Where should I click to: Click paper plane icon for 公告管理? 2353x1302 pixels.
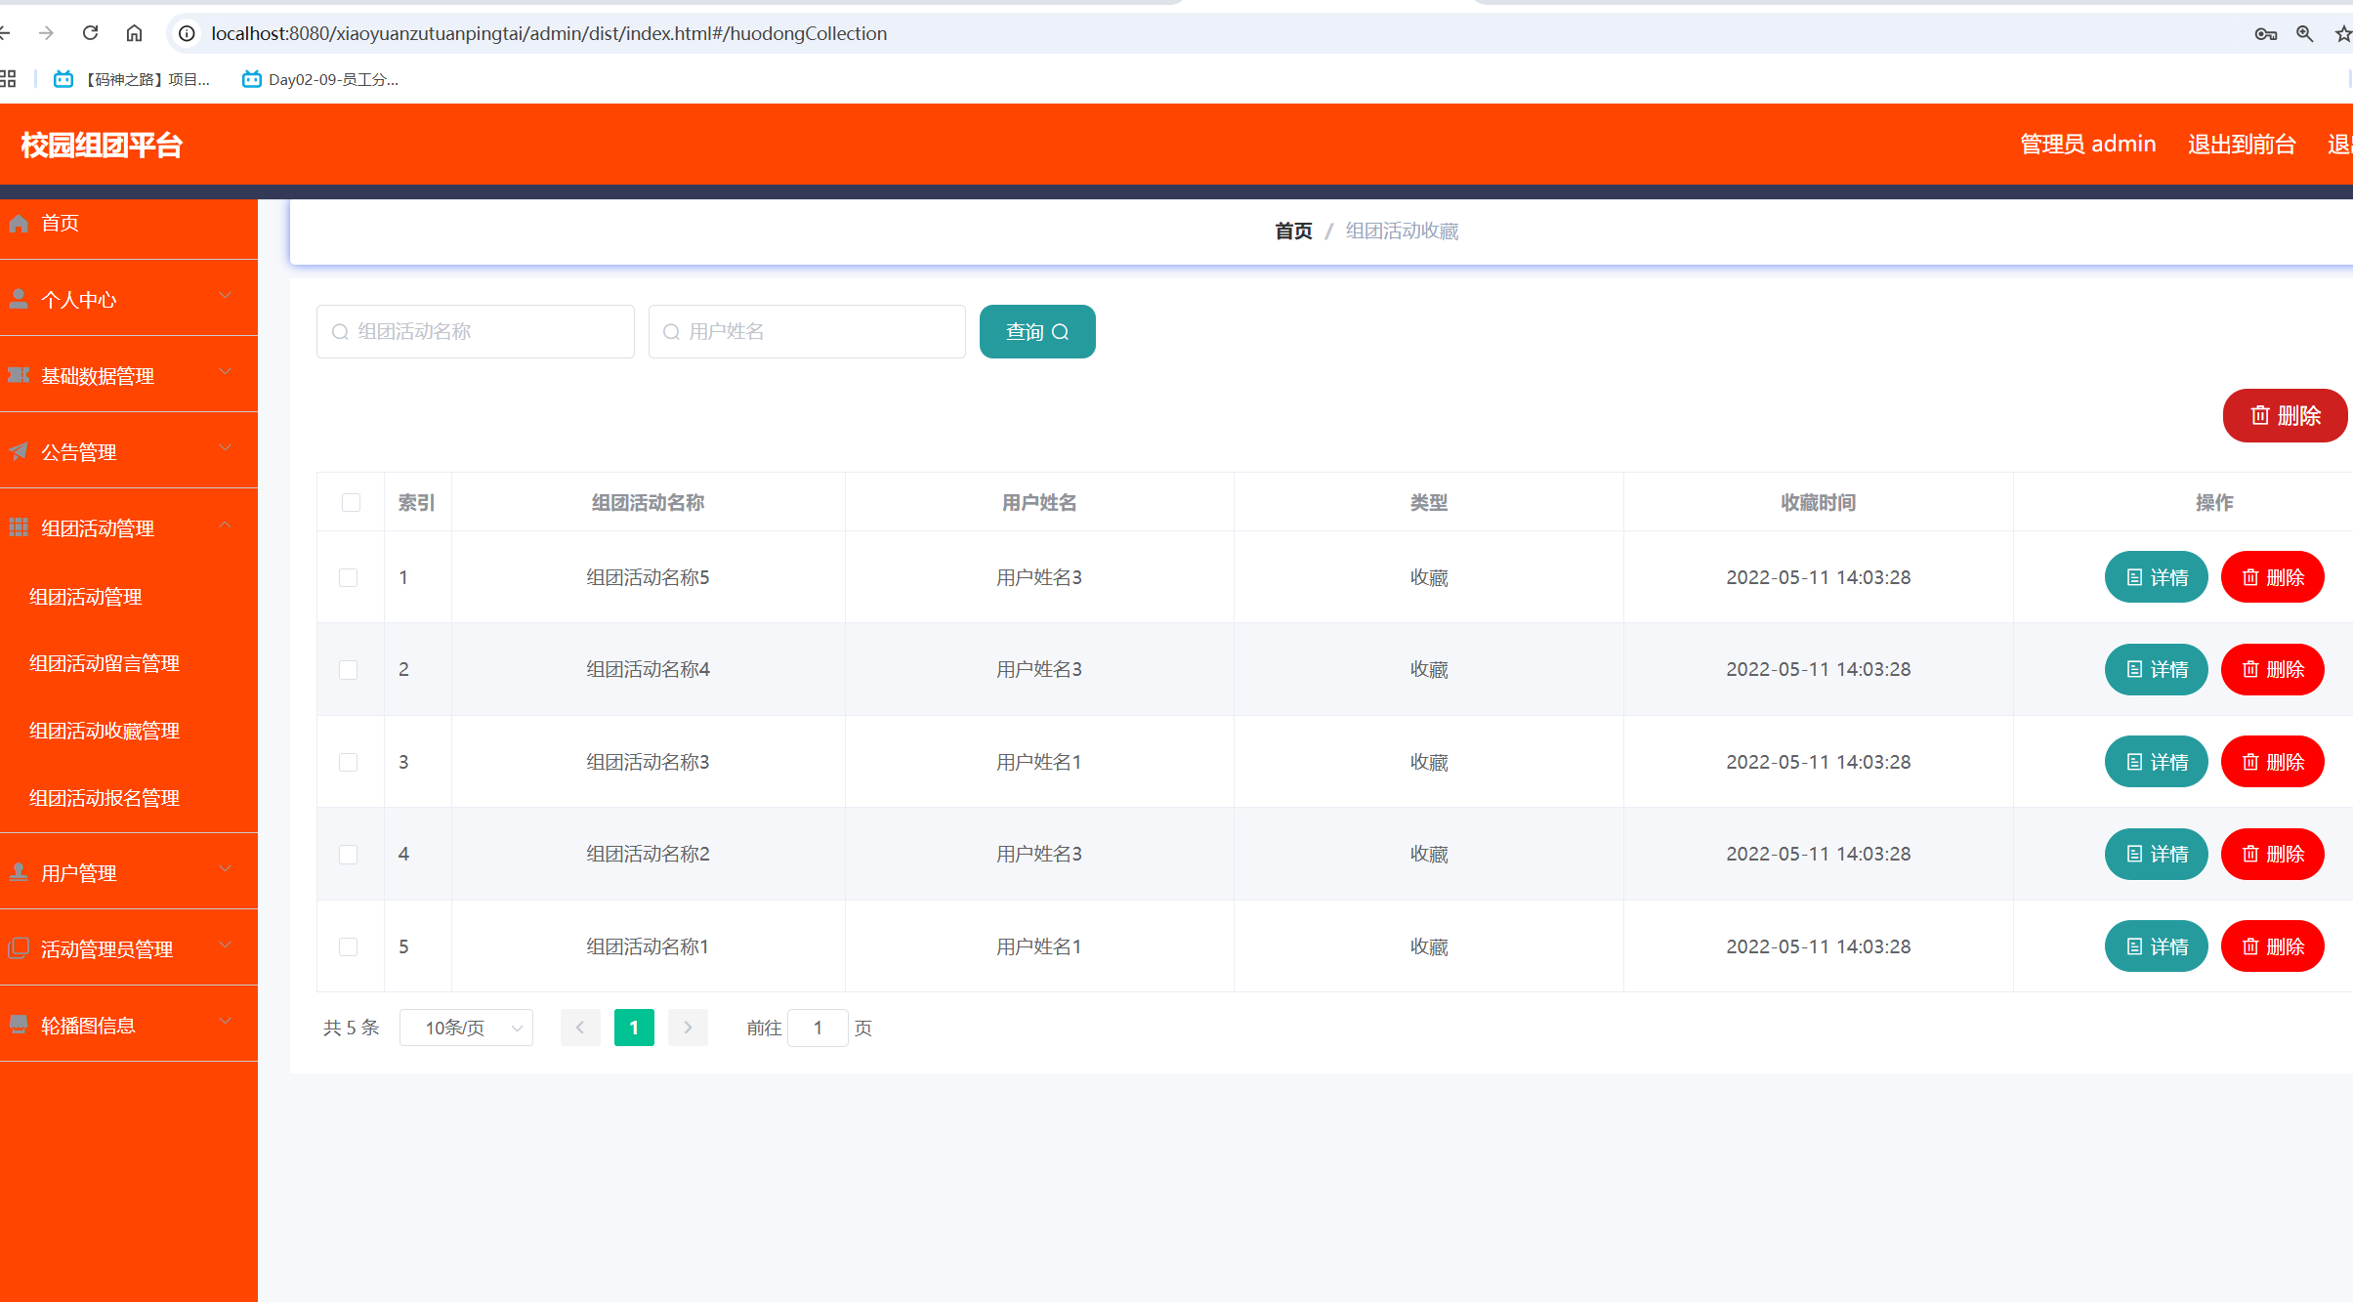19,451
